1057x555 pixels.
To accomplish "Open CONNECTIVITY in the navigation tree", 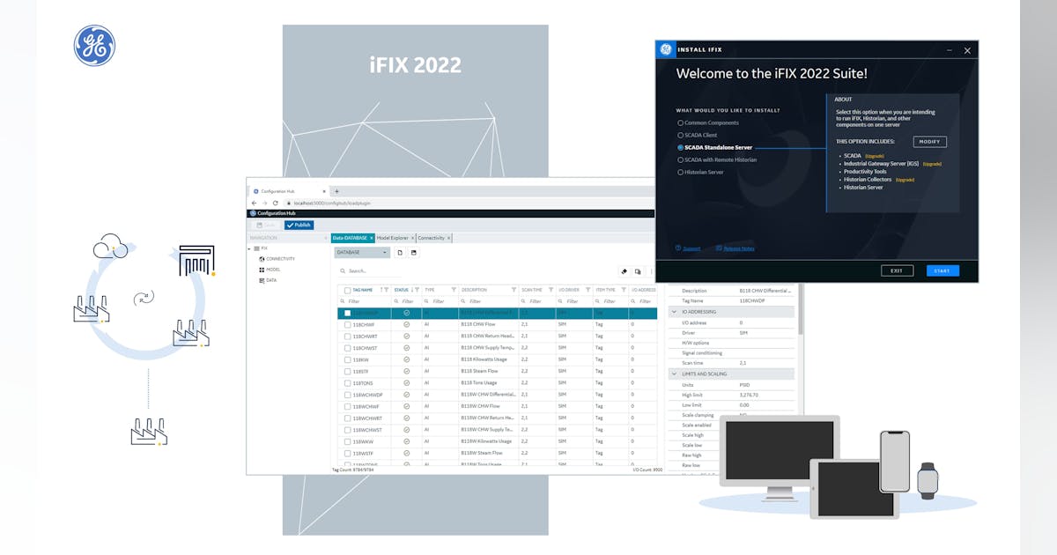I will point(277,259).
